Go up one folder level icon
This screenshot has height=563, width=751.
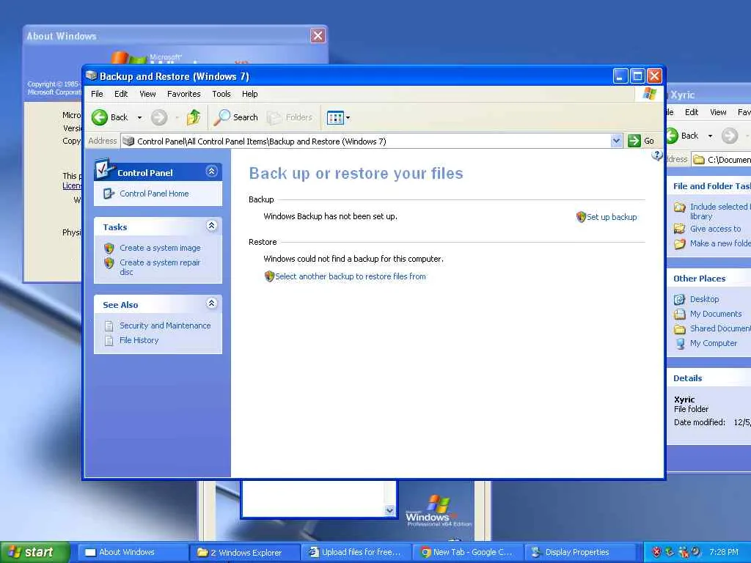click(194, 117)
